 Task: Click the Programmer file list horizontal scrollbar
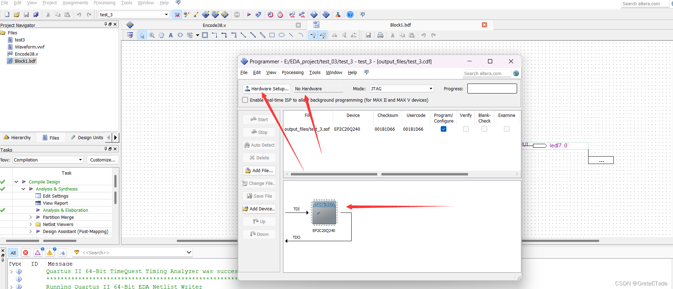coord(402,174)
